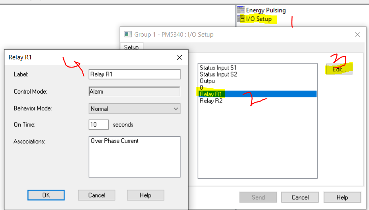Close the I/O Setup window
This screenshot has height=210, width=369.
[x=358, y=35]
